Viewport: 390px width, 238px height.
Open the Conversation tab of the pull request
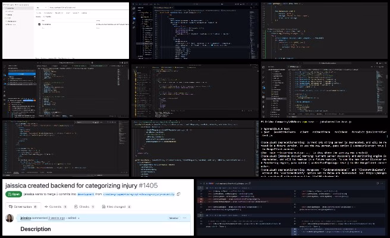tap(23, 206)
